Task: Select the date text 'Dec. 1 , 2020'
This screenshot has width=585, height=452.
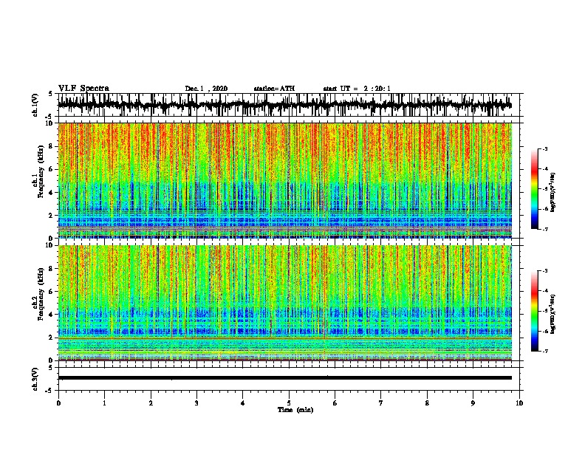Action: [x=206, y=89]
